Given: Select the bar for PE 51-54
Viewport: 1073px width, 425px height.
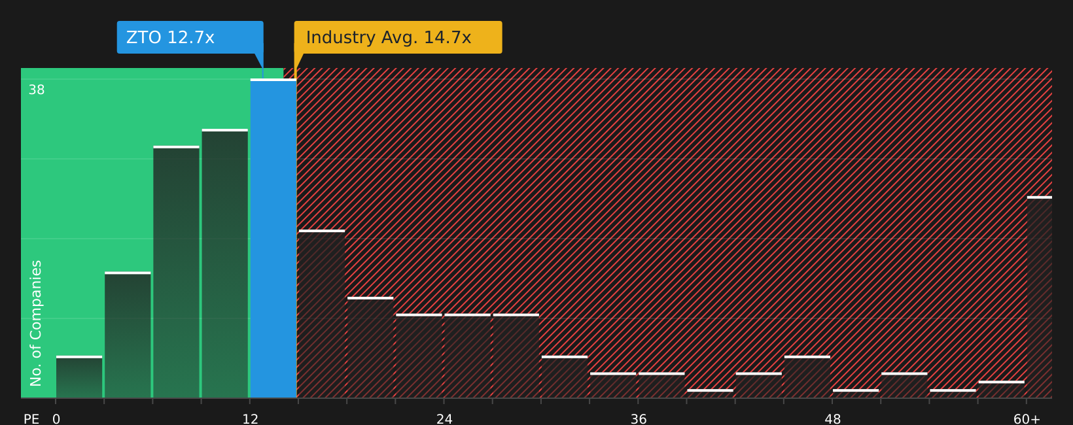Looking at the screenshot, I should click(x=904, y=385).
